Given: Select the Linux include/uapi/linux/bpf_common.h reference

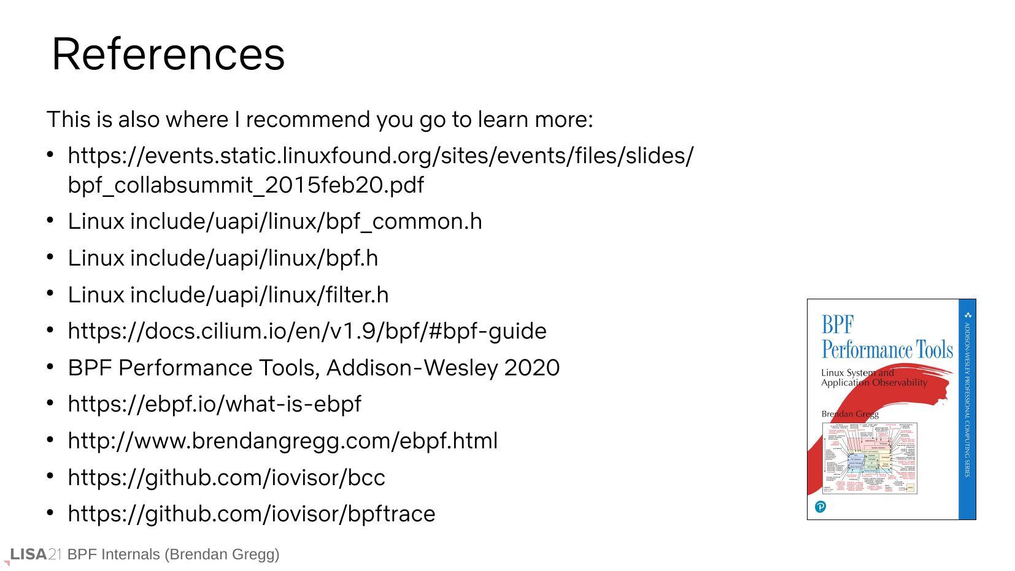Looking at the screenshot, I should tap(275, 221).
